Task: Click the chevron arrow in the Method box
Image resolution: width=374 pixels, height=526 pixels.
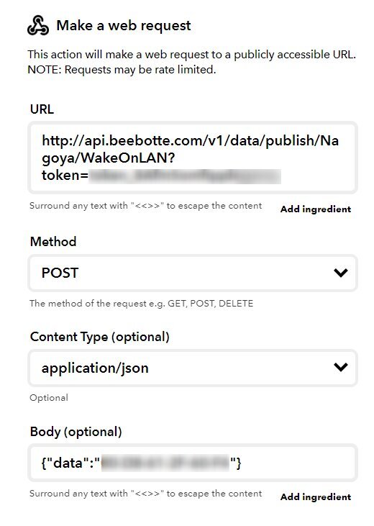Action: [x=341, y=273]
